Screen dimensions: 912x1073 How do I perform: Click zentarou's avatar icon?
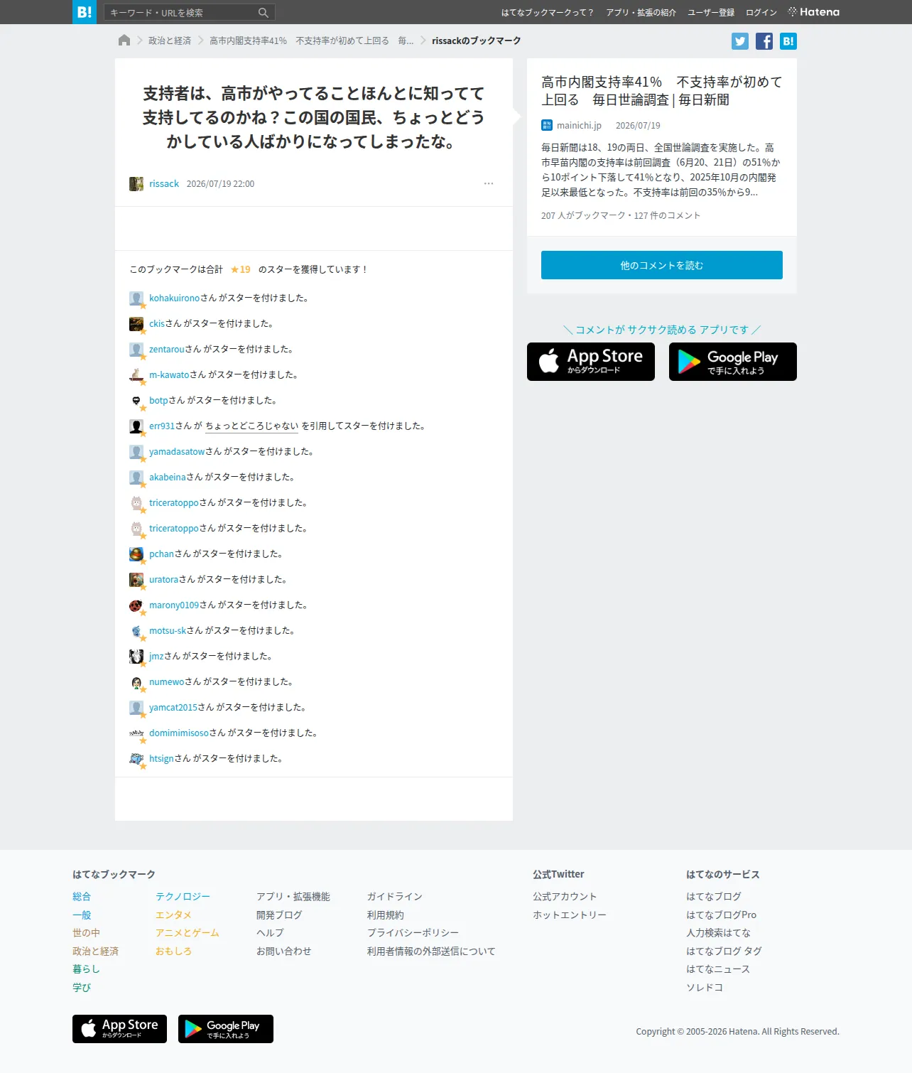pyautogui.click(x=136, y=350)
